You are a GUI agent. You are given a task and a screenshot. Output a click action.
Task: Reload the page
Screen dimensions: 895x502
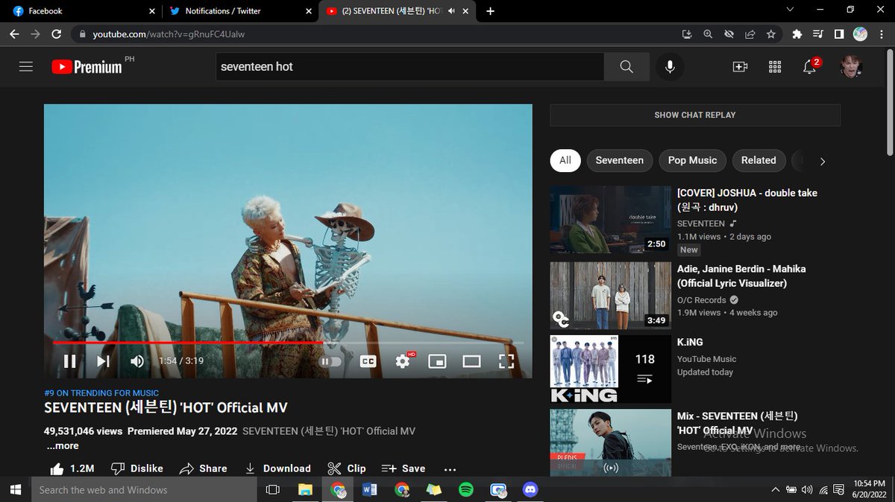(56, 34)
